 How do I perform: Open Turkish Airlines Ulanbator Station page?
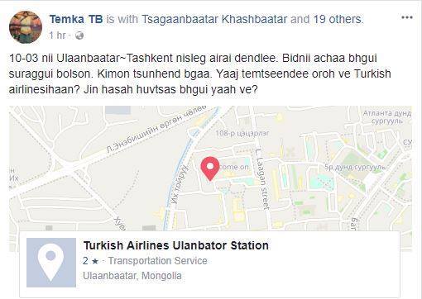[x=176, y=245]
